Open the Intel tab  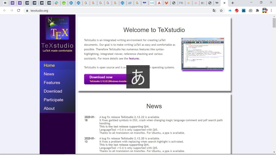point(130,3)
